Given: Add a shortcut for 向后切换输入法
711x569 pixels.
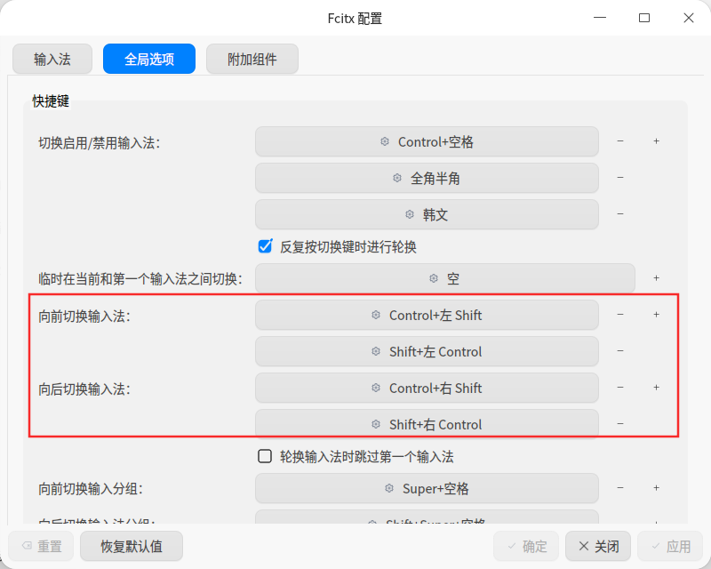Looking at the screenshot, I should (656, 388).
